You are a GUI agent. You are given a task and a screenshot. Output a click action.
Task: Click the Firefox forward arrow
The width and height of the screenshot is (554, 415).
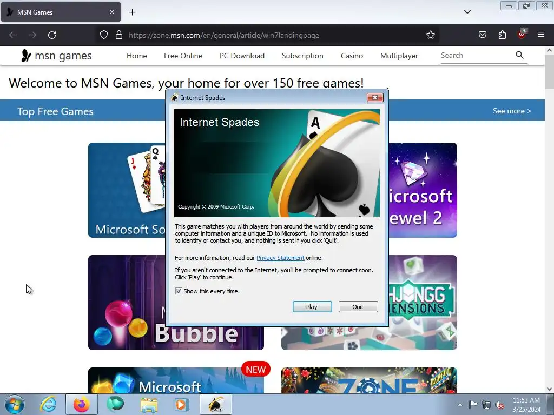tap(32, 35)
